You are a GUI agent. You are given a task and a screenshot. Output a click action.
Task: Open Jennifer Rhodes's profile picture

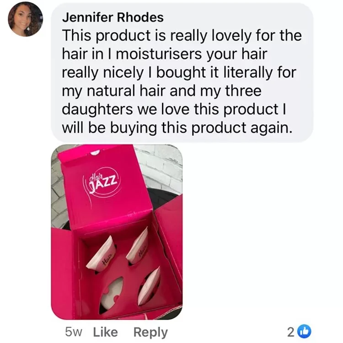(25, 19)
